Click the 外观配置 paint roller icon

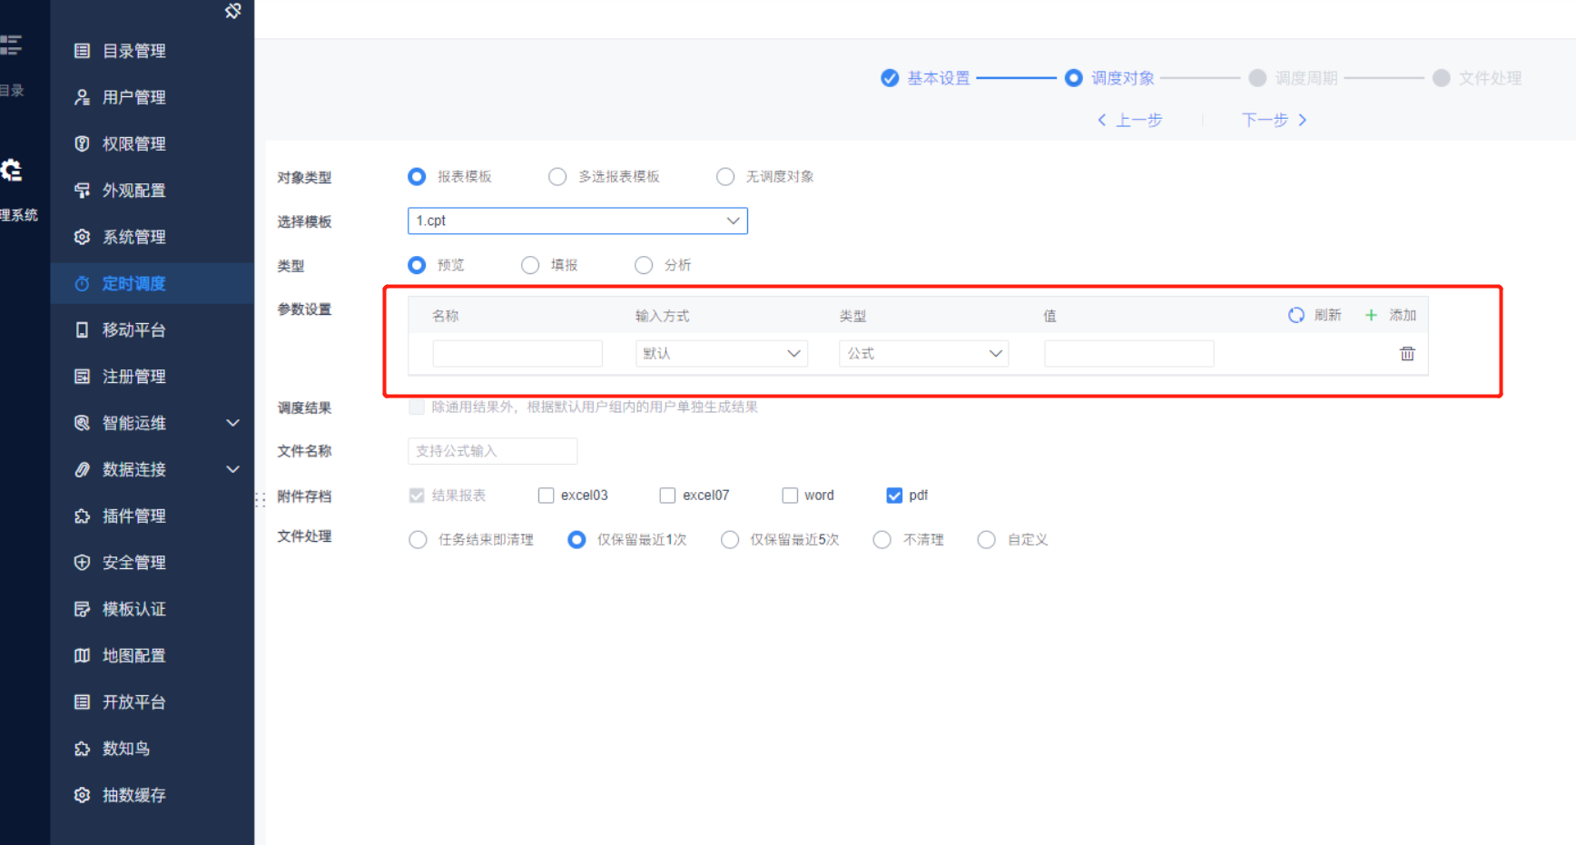(82, 191)
